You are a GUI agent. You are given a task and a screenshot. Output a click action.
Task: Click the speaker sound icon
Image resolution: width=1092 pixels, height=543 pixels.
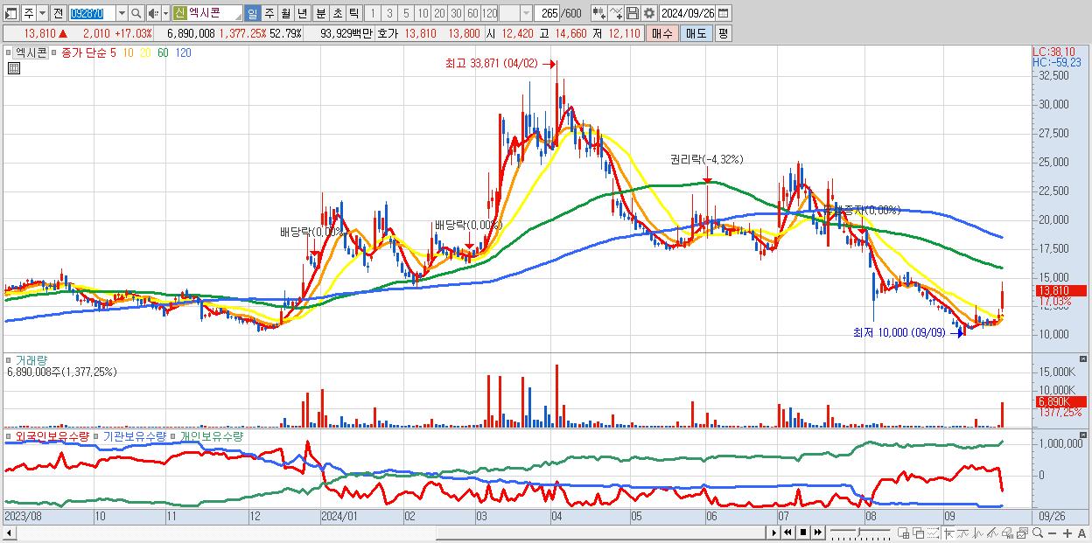153,13
